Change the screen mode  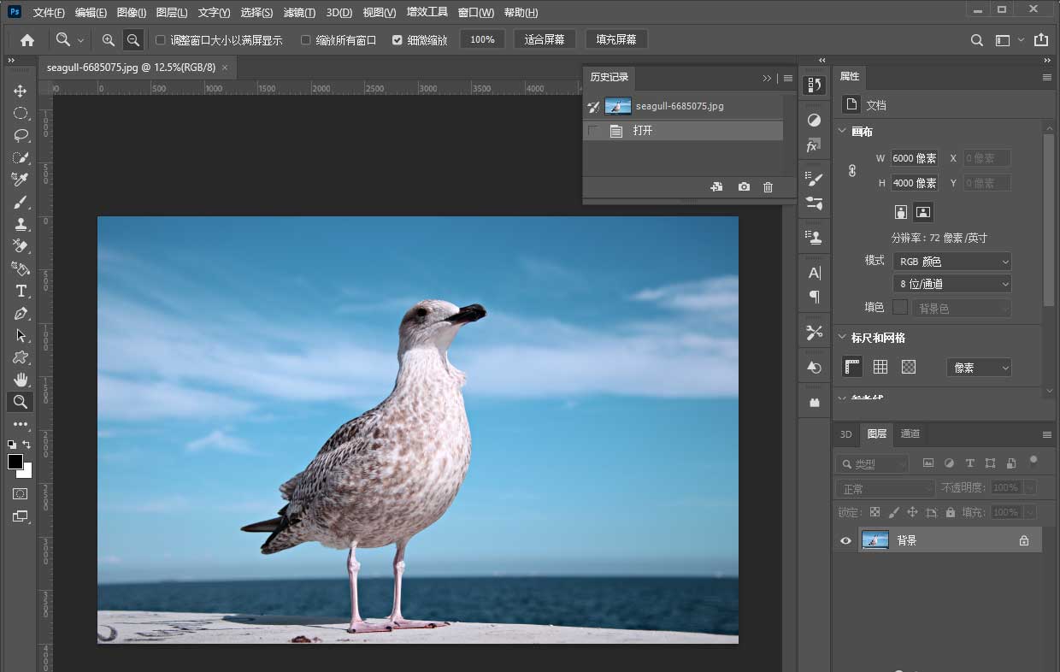point(21,516)
